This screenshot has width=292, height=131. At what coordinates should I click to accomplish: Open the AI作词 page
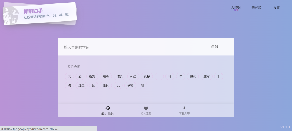[x=236, y=8]
